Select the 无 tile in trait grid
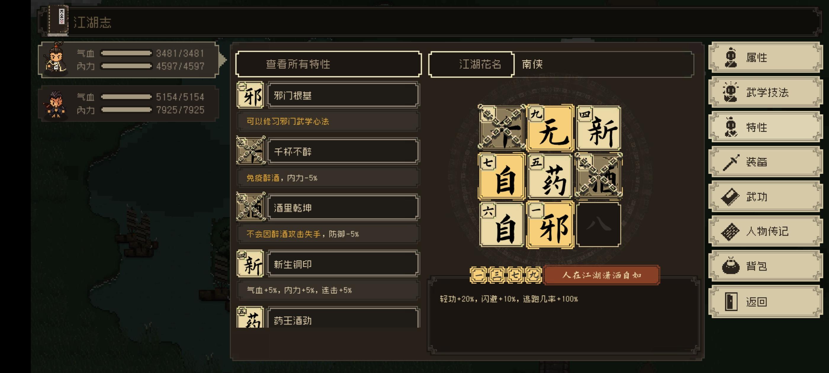 550,128
